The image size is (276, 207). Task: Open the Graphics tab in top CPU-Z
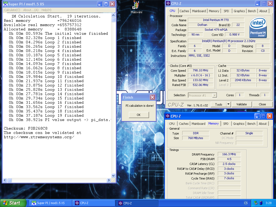[239, 11]
